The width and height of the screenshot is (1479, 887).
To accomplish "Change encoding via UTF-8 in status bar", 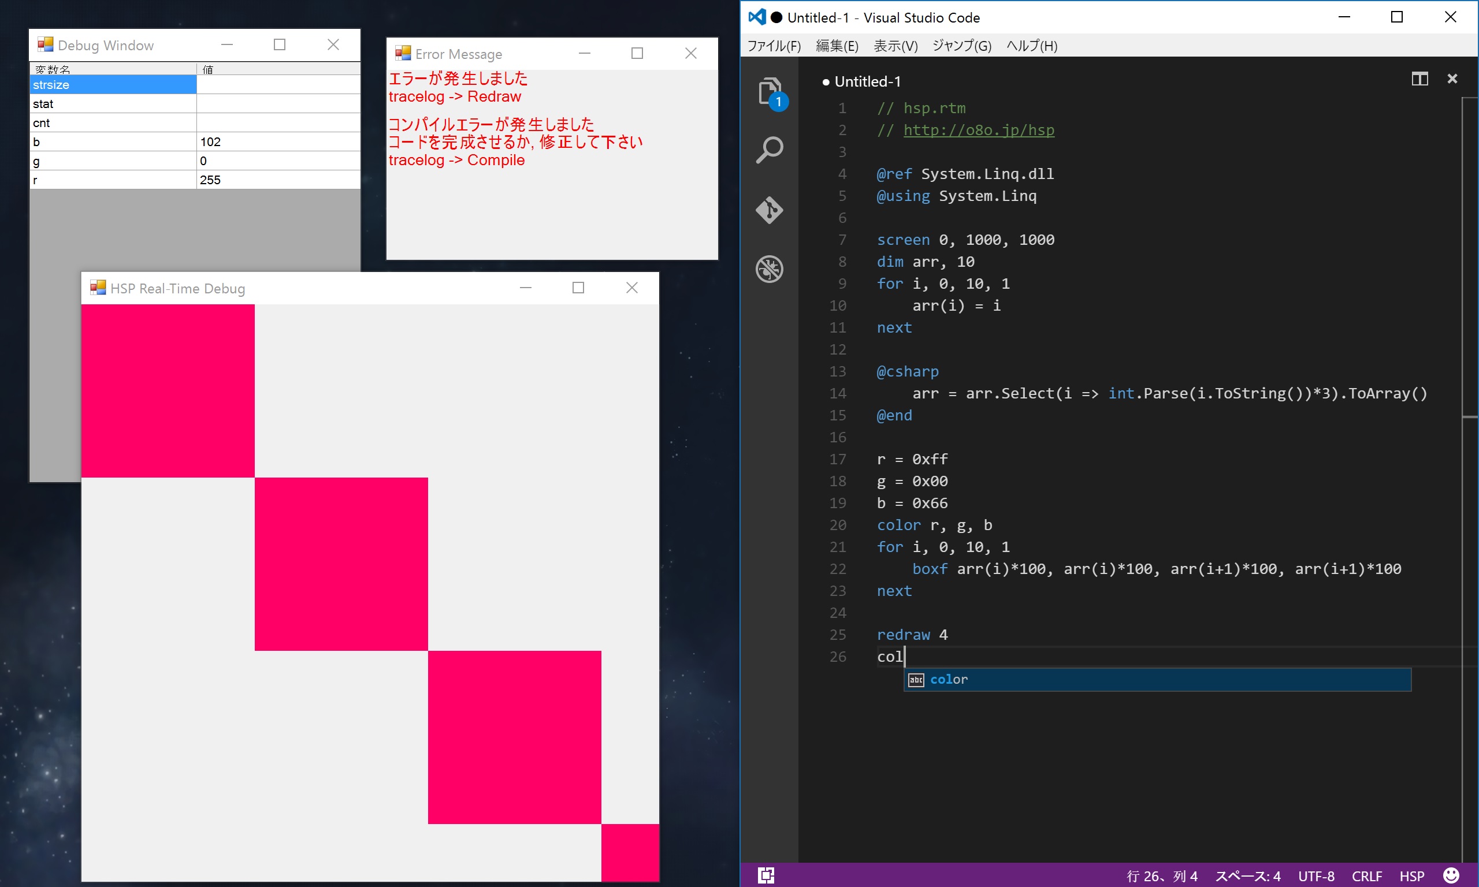I will click(x=1316, y=876).
